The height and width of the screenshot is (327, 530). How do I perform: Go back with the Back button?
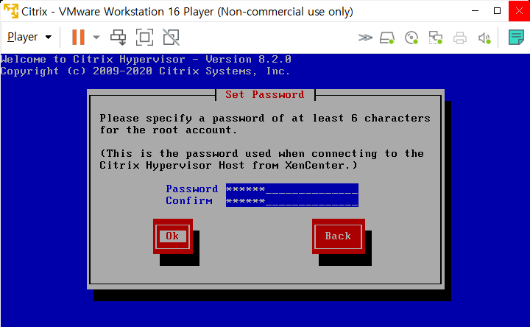pyautogui.click(x=339, y=236)
